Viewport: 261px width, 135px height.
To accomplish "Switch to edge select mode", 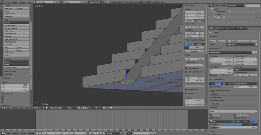I will coord(82,108).
